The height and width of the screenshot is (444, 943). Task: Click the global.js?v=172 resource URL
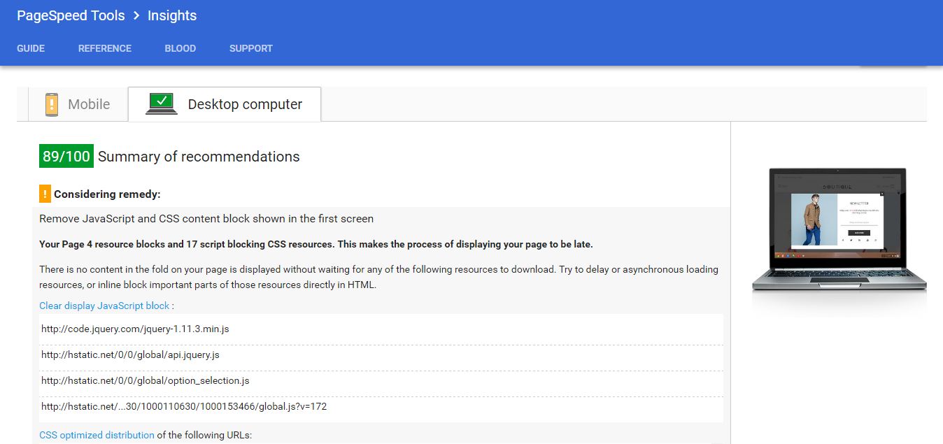(184, 406)
